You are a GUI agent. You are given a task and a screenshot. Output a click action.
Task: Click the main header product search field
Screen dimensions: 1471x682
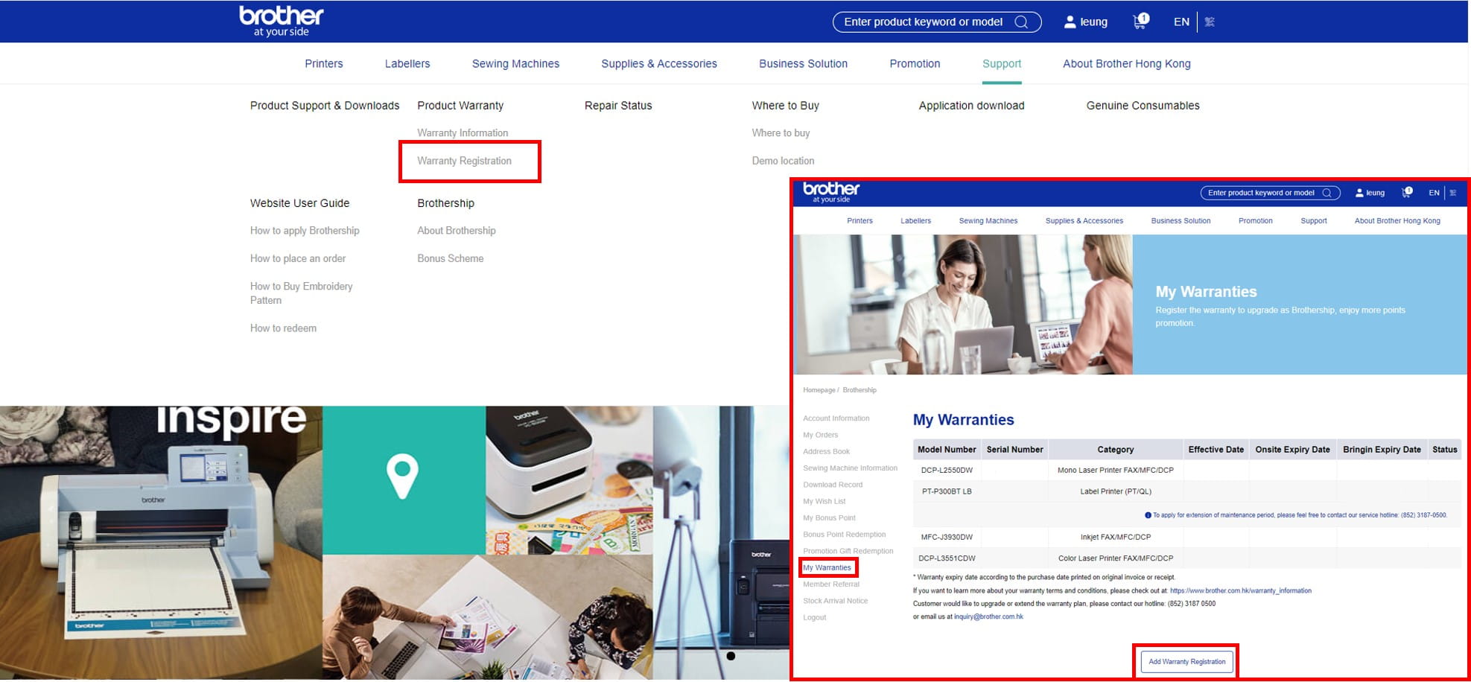pyautogui.click(x=923, y=22)
